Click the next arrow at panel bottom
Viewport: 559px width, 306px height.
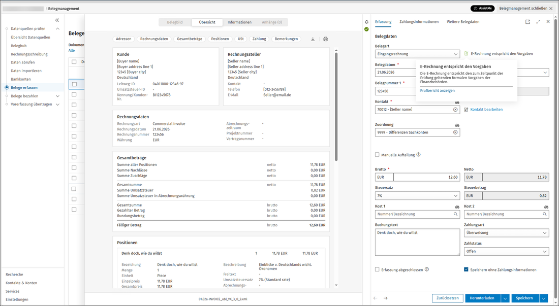point(385,298)
